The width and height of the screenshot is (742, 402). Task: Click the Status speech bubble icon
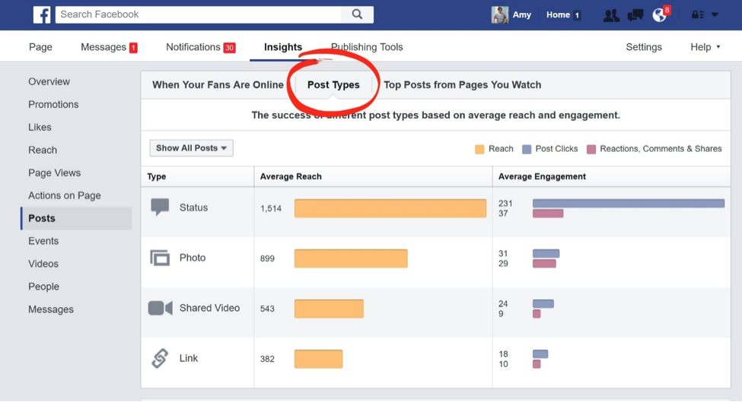click(160, 207)
